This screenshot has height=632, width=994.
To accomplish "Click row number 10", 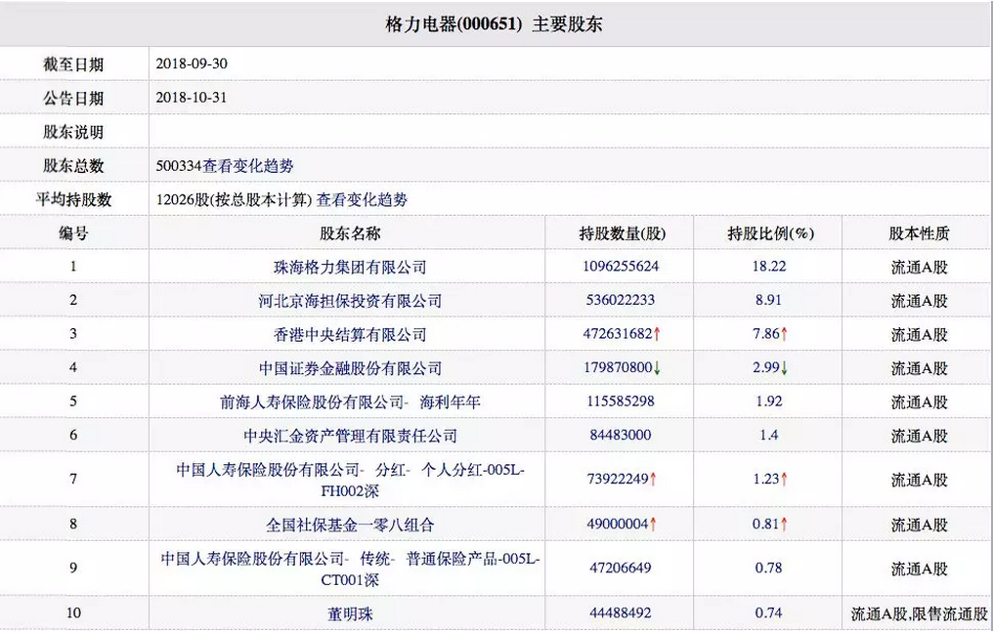I will (x=73, y=612).
